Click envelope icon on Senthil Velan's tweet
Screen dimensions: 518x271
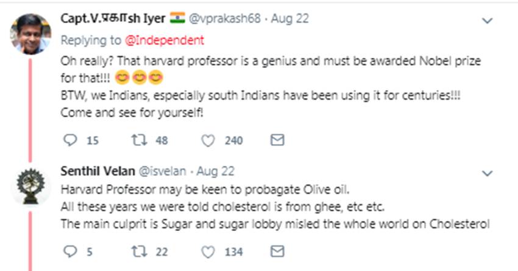point(277,252)
